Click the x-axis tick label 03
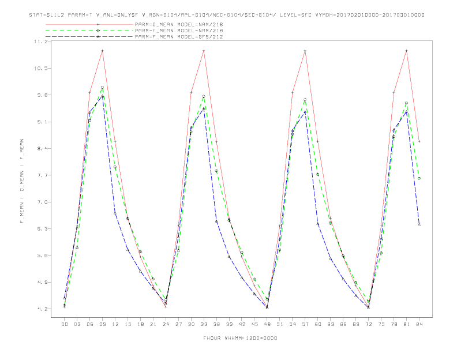The height and width of the screenshot is (353, 457). tap(77, 324)
